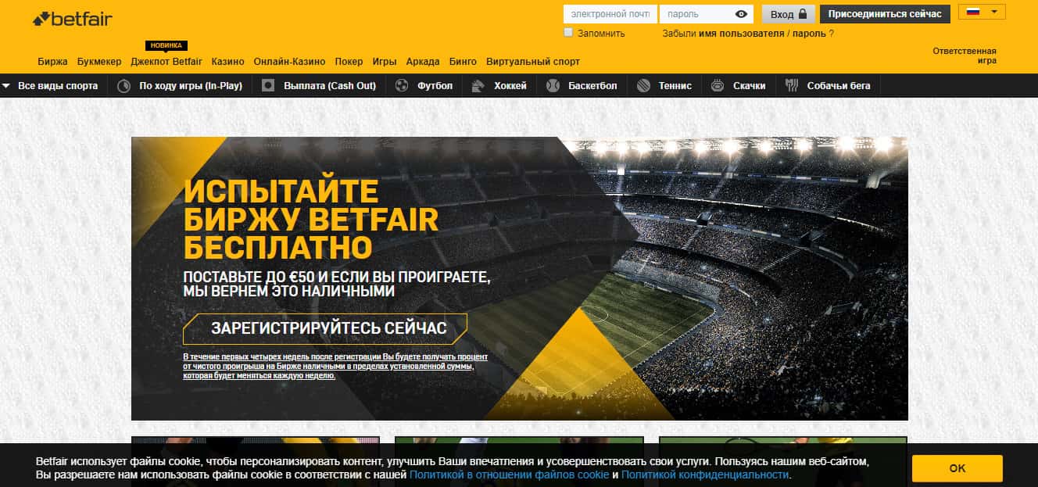The width and height of the screenshot is (1038, 487).
Task: Accept cookies with the OK button
Action: tap(957, 468)
